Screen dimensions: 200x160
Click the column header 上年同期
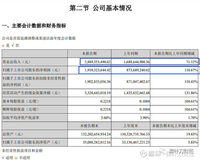point(130,54)
